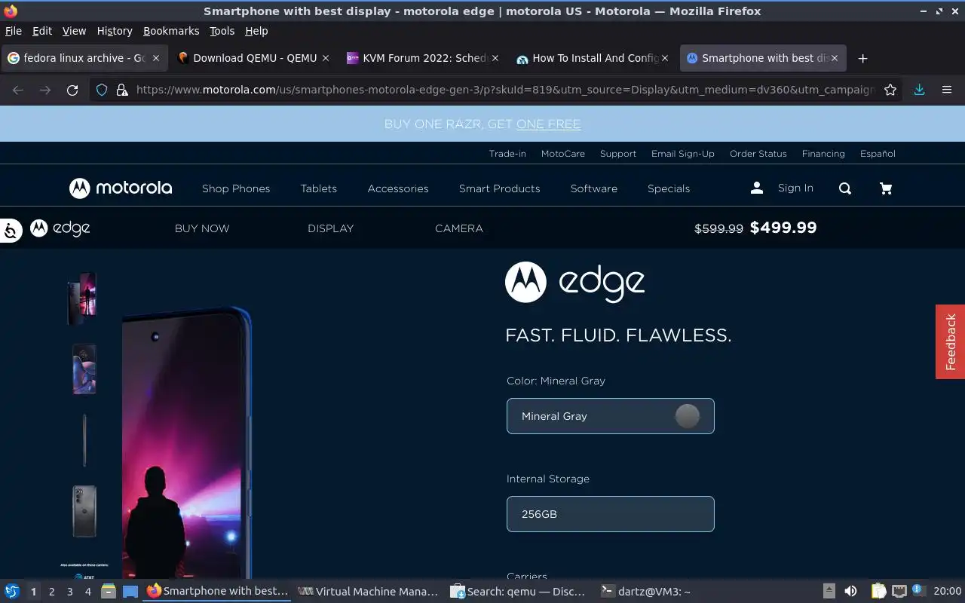965x603 pixels.
Task: Reload the current page
Action: 72,90
